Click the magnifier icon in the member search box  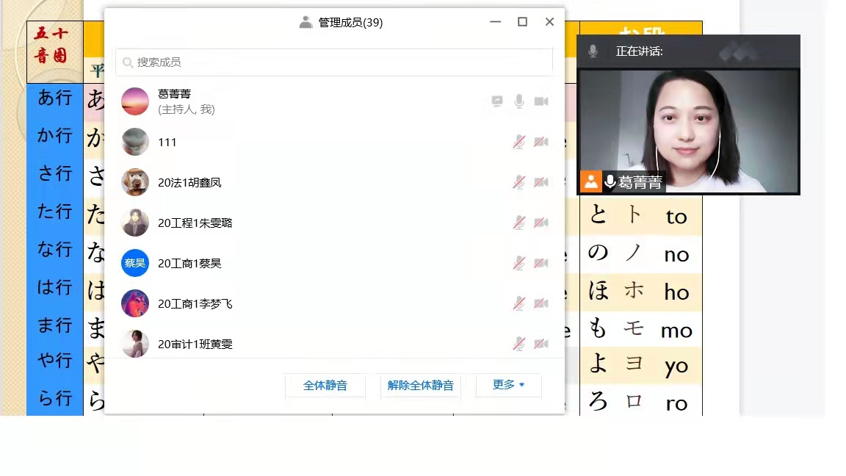click(128, 62)
